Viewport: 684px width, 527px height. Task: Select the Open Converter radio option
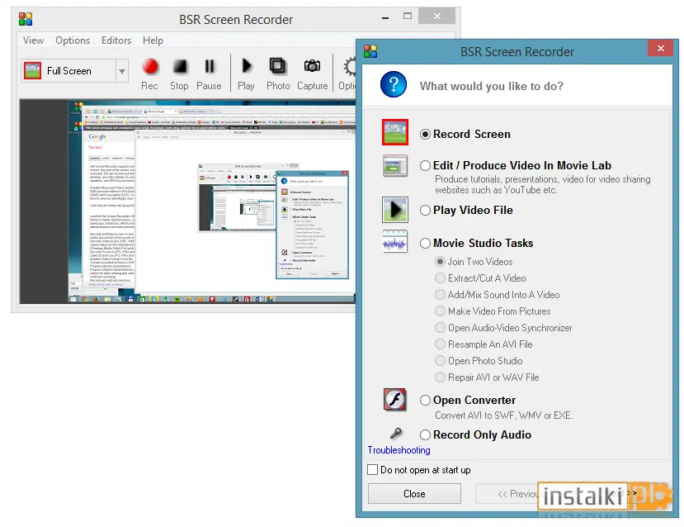coord(468,400)
